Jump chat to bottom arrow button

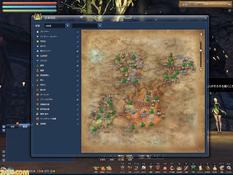point(4,160)
